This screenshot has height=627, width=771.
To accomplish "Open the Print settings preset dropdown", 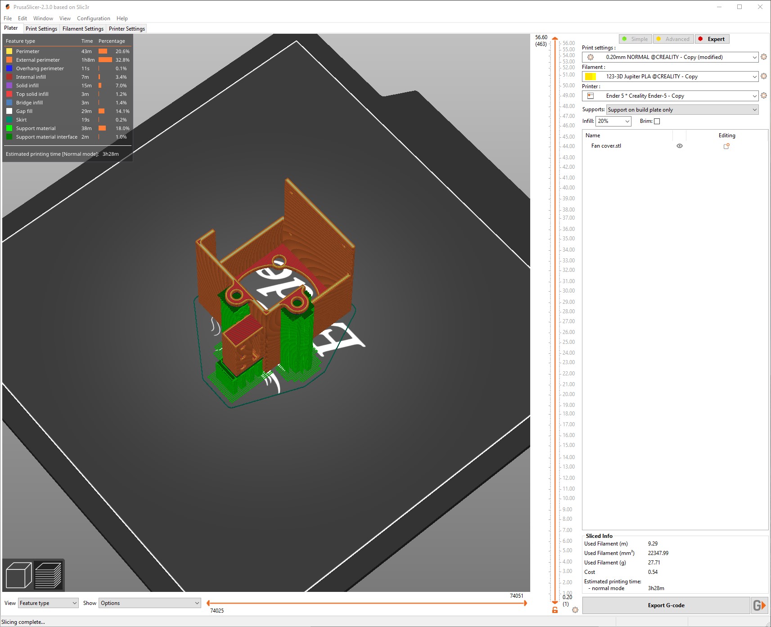I will (x=670, y=57).
